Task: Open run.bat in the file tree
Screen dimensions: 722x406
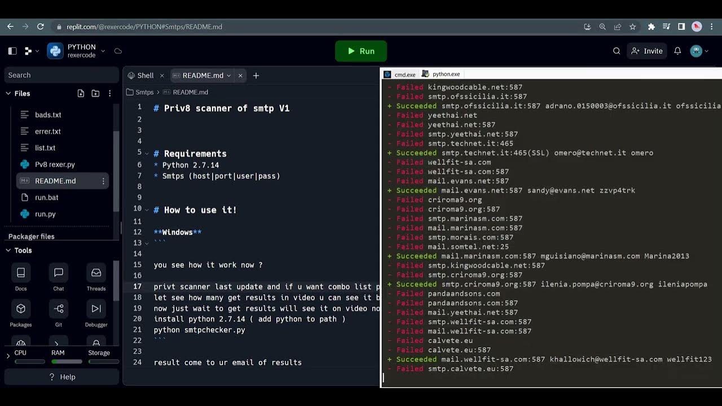Action: point(47,197)
